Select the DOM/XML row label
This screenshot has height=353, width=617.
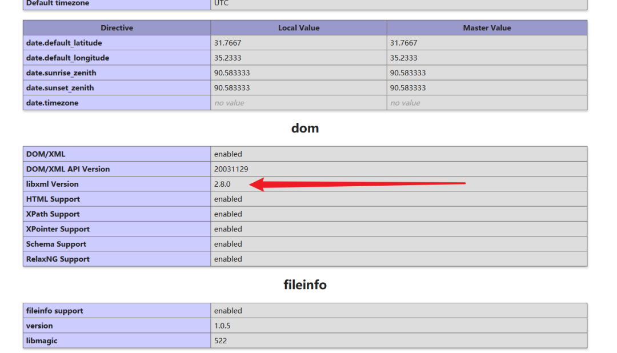46,154
